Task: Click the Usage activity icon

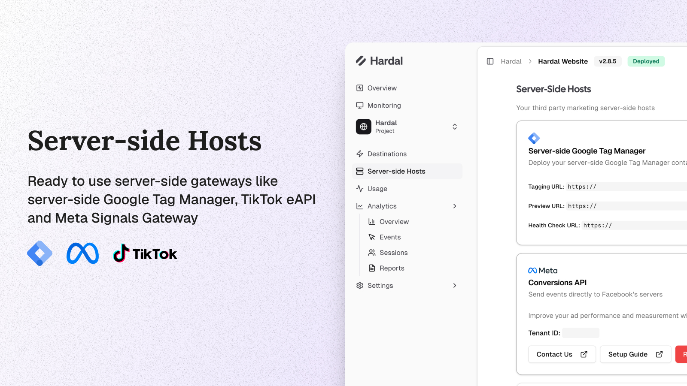Action: [x=360, y=189]
